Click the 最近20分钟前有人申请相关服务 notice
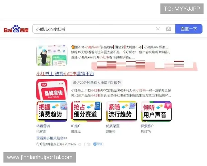207x166 pixels. pos(97,83)
